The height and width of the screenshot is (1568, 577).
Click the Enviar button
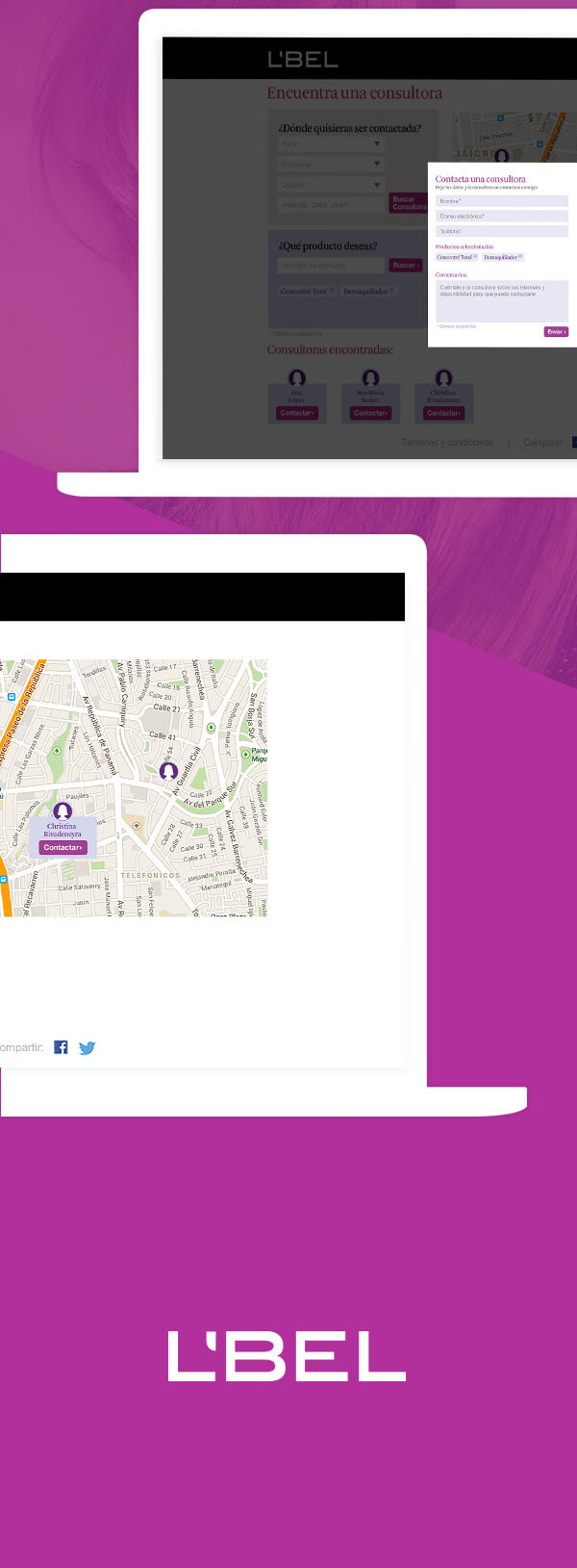(x=556, y=332)
